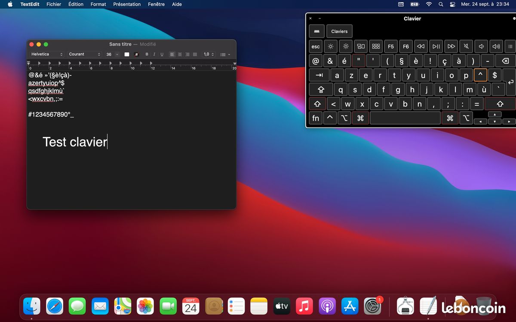Click the 'Test clavier' text in document
The width and height of the screenshot is (516, 322).
point(75,142)
